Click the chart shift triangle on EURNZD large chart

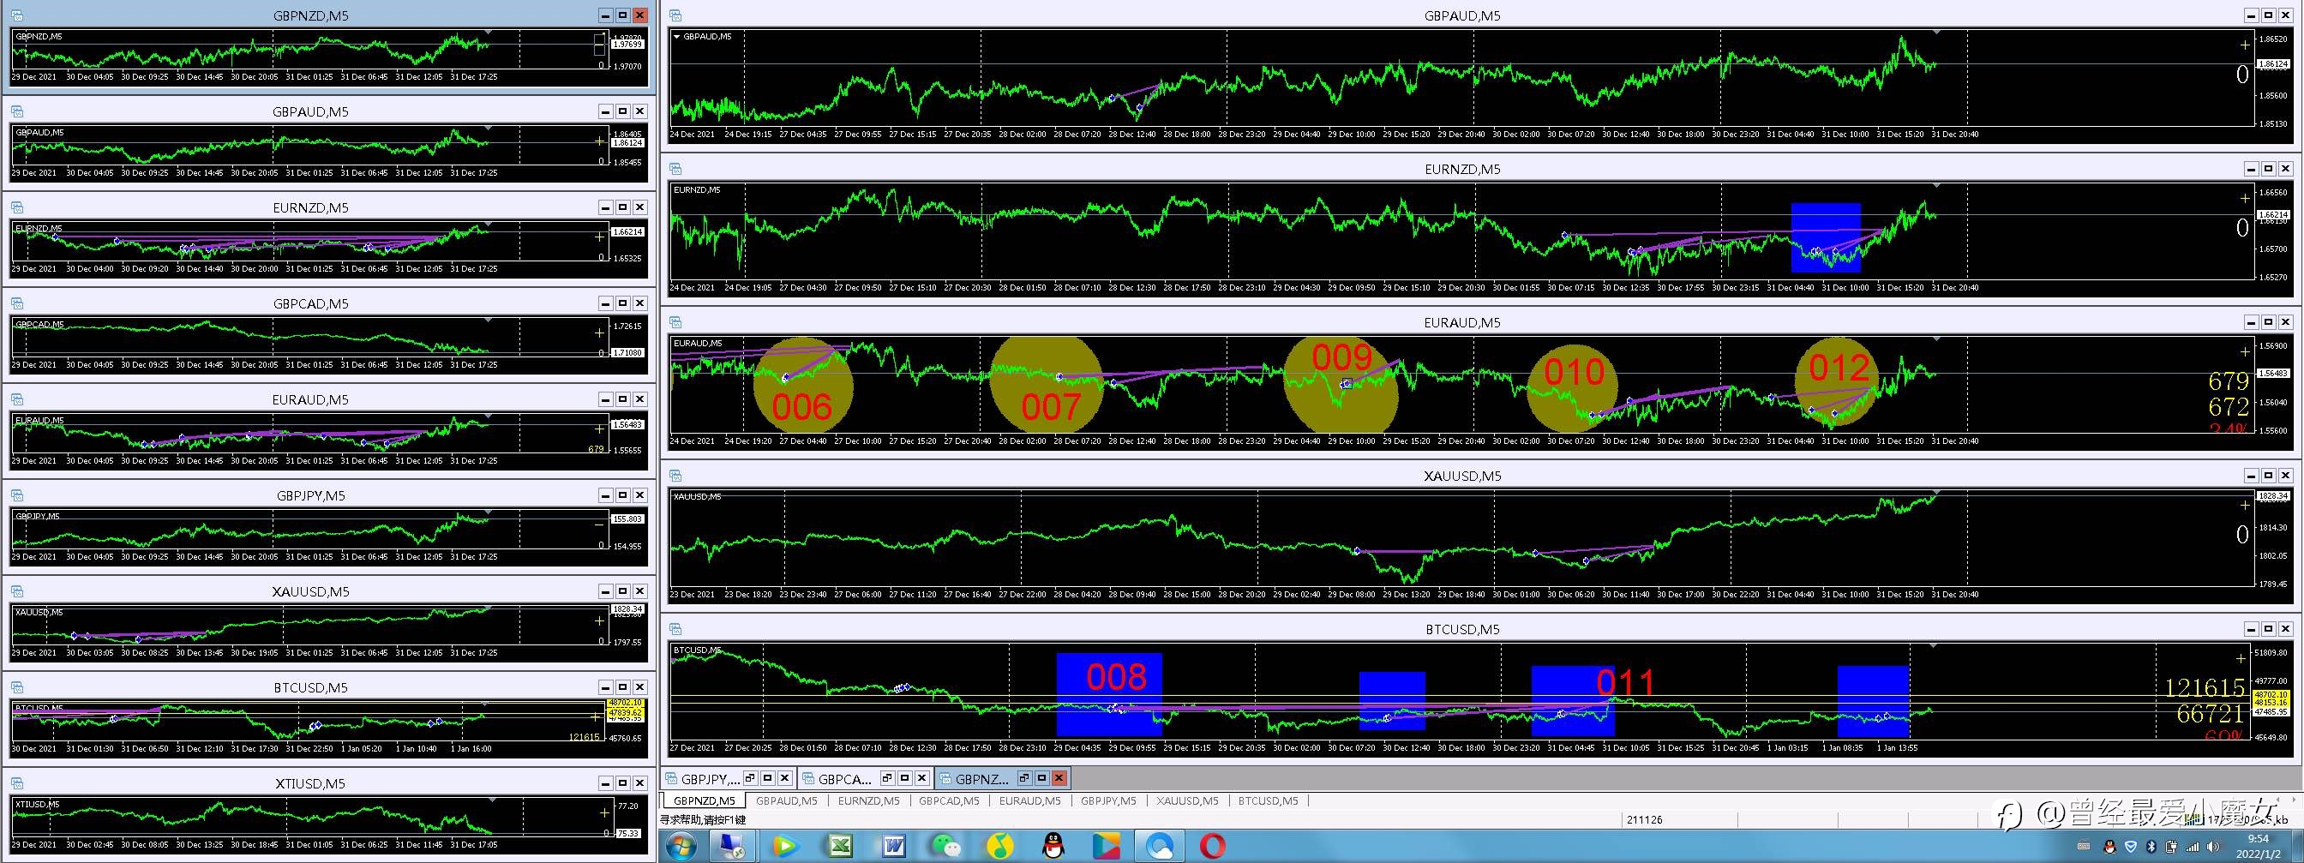coord(1936,185)
